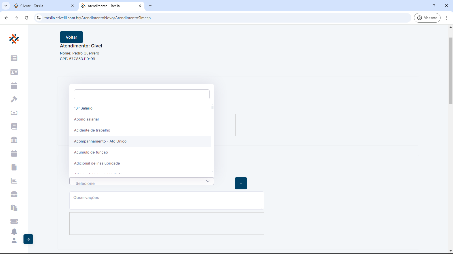This screenshot has height=254, width=453.
Task: Choose 'Acompanhamento - Ato Unico' option
Action: [x=100, y=141]
